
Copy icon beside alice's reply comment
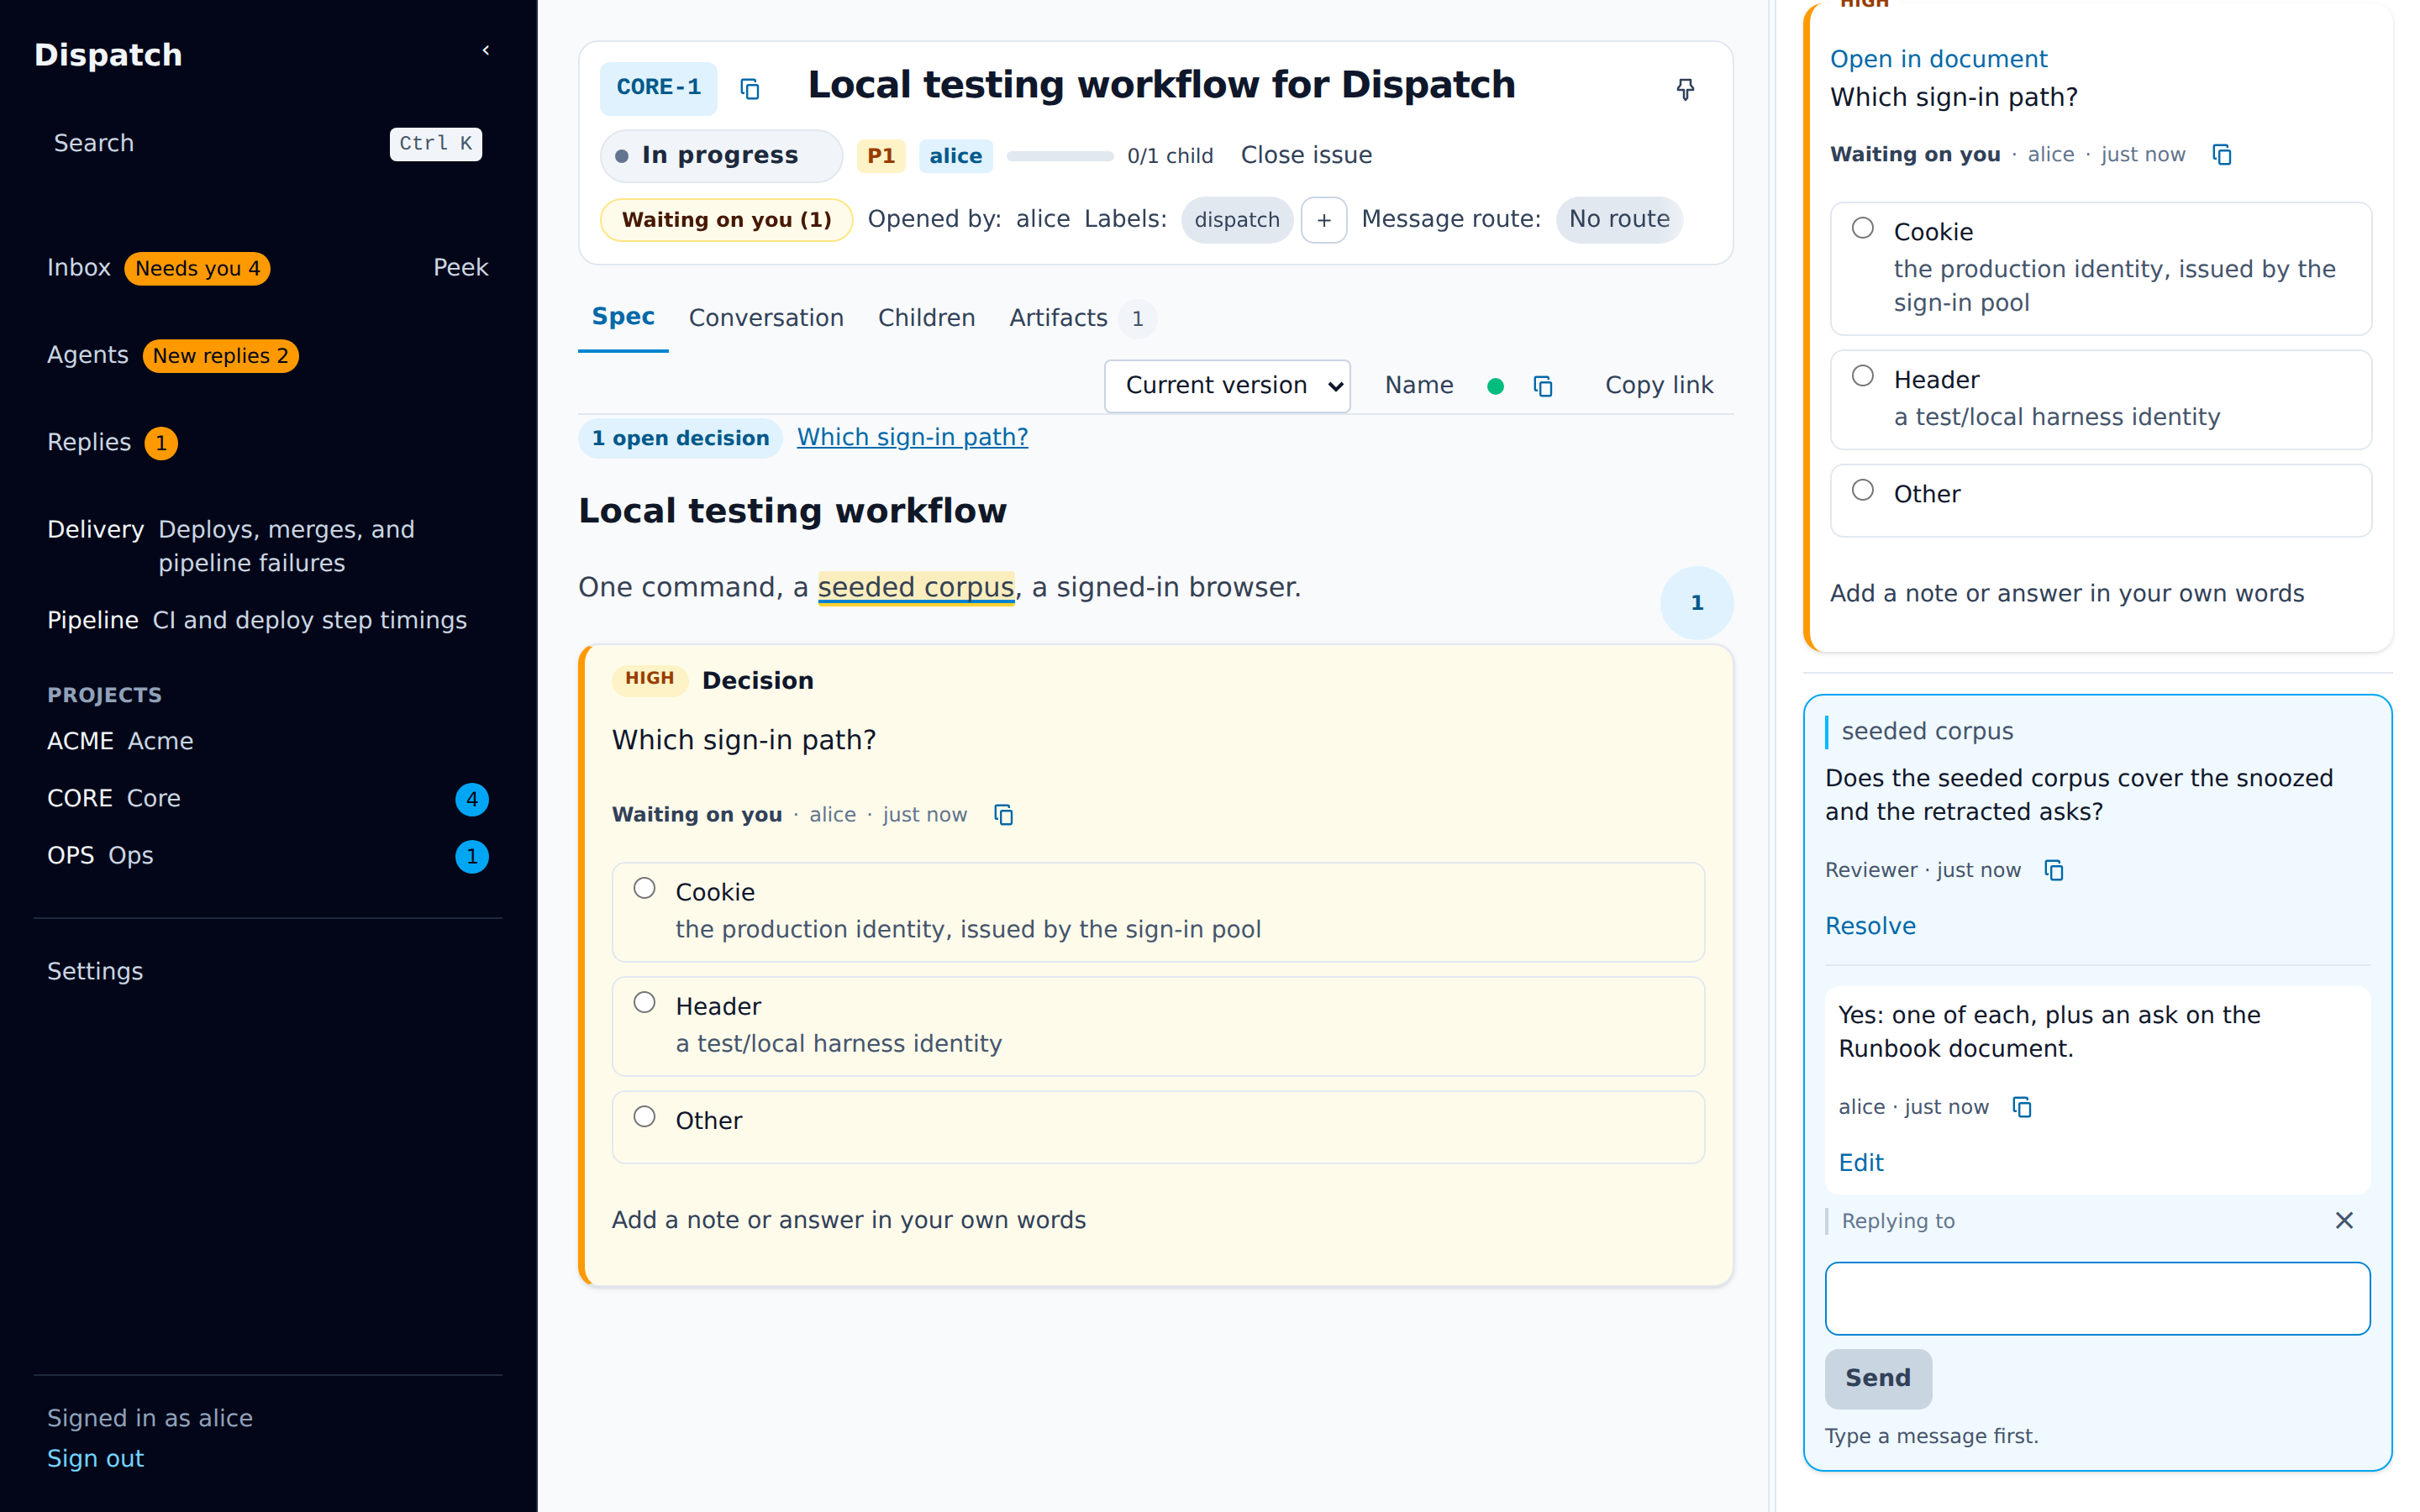pyautogui.click(x=2022, y=1107)
